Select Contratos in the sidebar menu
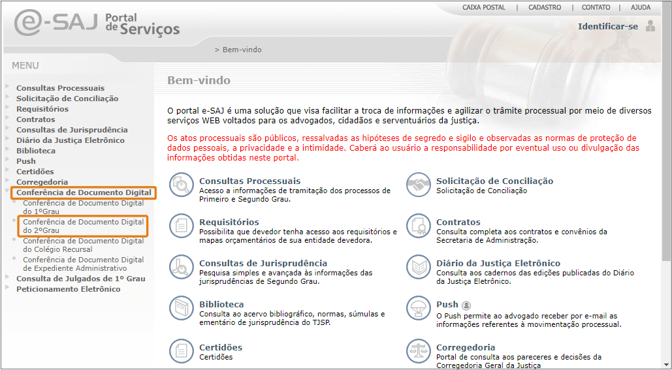The width and height of the screenshot is (672, 370). (x=35, y=119)
